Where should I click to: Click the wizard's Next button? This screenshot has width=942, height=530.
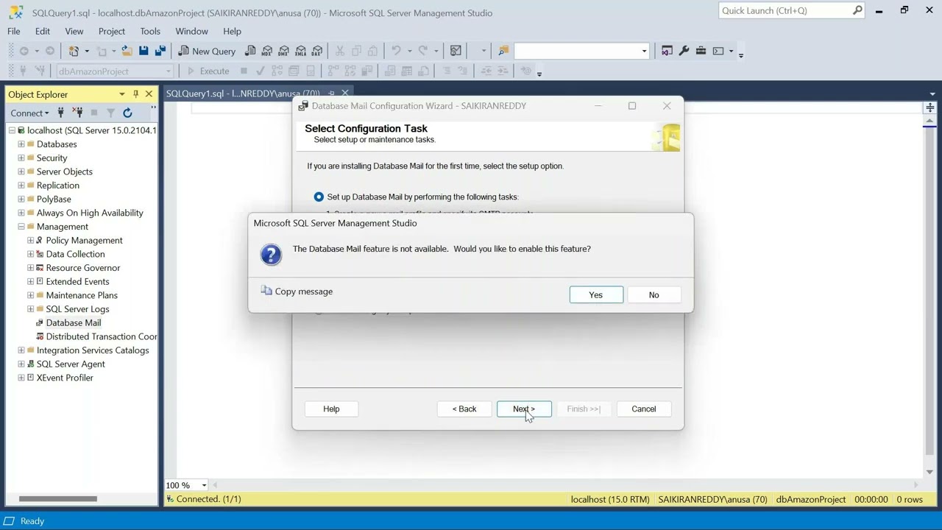524,409
